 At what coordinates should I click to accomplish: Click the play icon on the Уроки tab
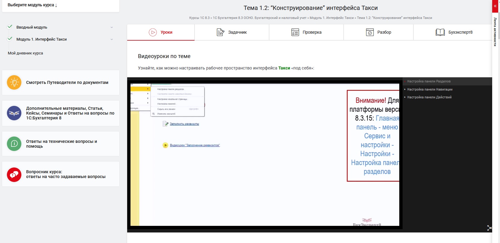pos(153,32)
